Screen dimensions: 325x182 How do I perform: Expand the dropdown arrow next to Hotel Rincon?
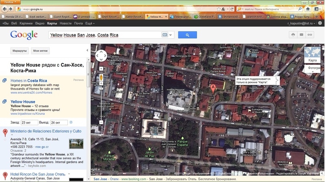[x=69, y=174]
